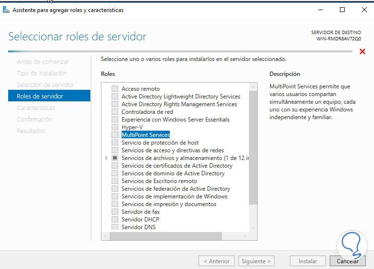Screen dimensions: 374x269
Task: Open the Características step
Action: [x=36, y=108]
